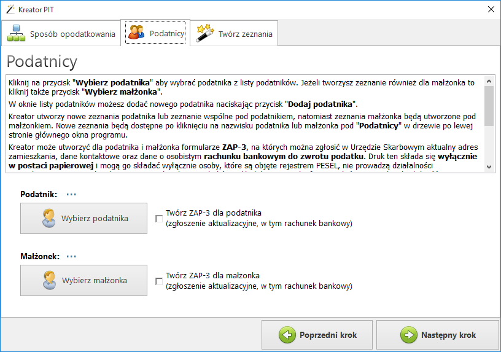Open the Twórz zeznania tab
This screenshot has height=352, width=501.
point(235,34)
